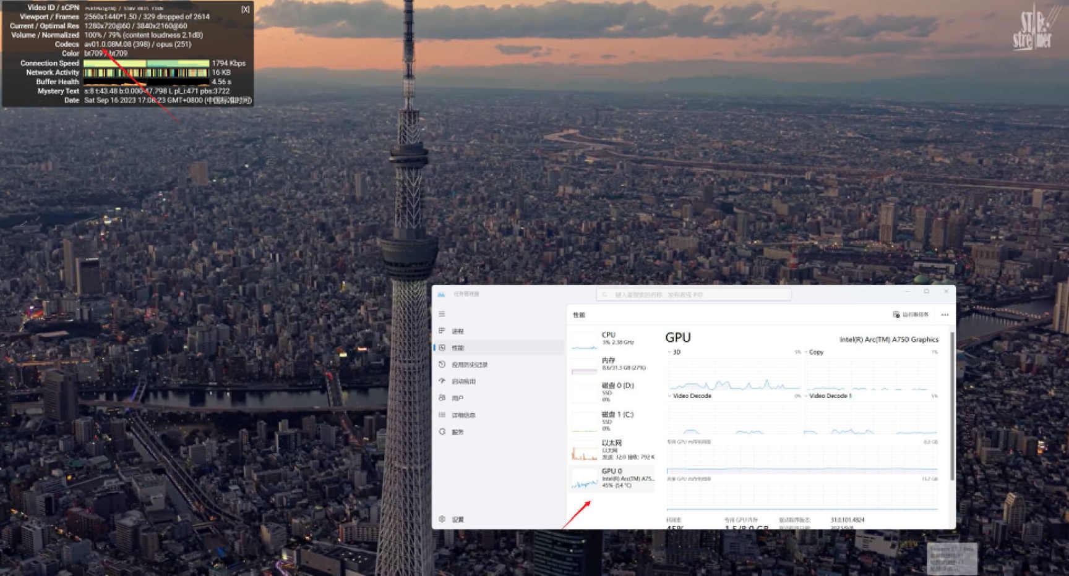
Task: Select Disk 1 (C:) in performance list
Action: (612, 421)
